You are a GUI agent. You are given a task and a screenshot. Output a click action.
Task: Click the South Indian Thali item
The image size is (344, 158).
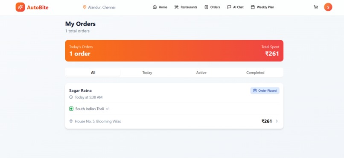coord(90,108)
